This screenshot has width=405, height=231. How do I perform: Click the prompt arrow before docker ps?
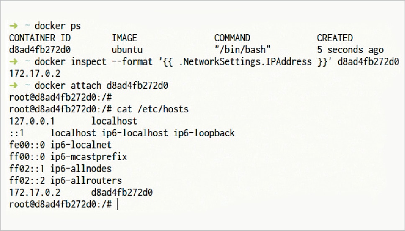coord(13,26)
